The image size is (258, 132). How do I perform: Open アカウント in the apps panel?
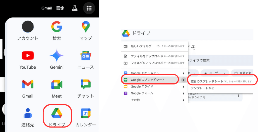(x=28, y=31)
